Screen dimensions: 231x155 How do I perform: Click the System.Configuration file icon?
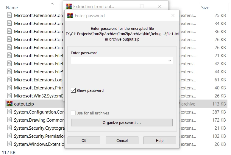point(10,112)
